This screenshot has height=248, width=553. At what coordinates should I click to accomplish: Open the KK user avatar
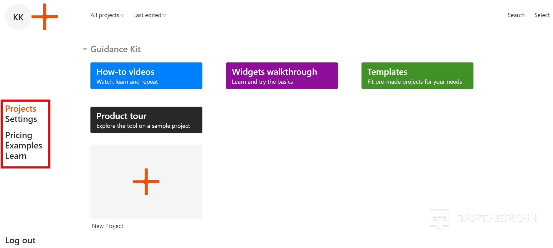point(18,17)
